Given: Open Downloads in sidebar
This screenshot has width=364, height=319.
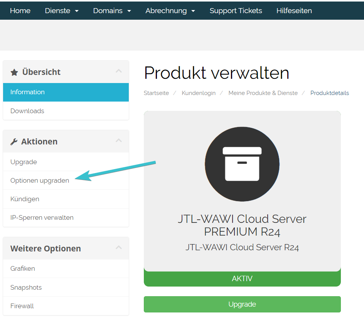Looking at the screenshot, I should coord(66,111).
